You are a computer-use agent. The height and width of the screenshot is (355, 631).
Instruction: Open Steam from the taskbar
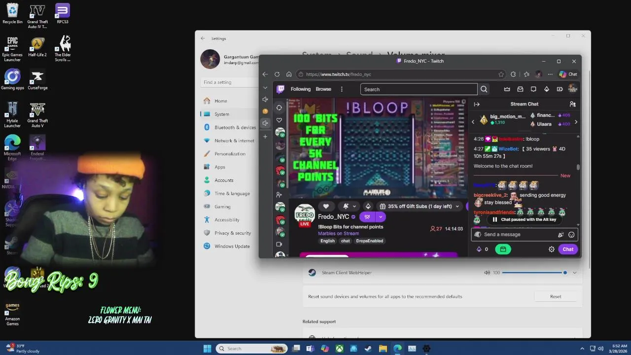[368, 349]
